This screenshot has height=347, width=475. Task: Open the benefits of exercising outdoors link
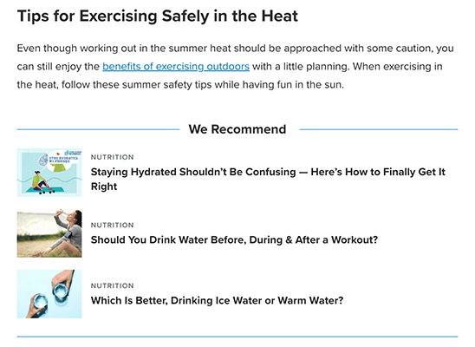(176, 67)
